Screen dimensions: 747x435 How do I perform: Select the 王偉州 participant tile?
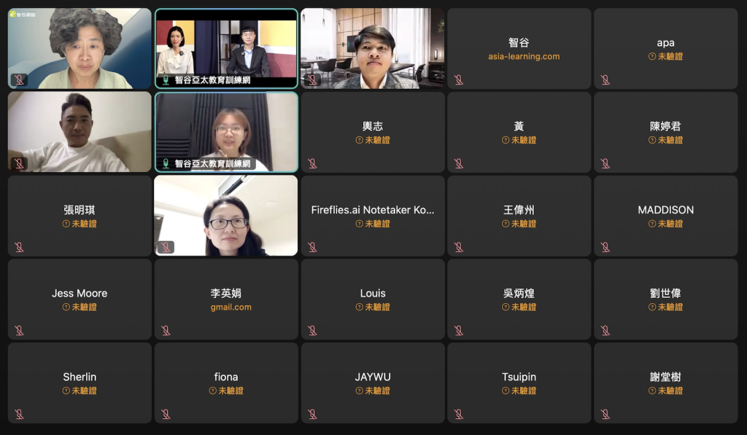pyautogui.click(x=519, y=216)
